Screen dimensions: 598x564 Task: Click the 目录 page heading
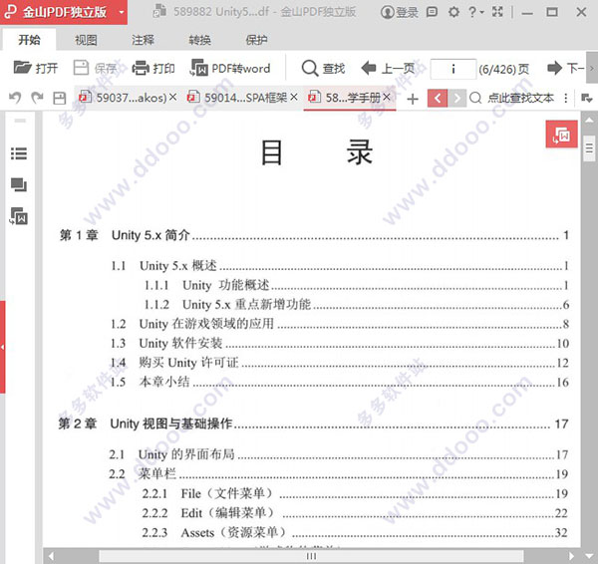(317, 152)
